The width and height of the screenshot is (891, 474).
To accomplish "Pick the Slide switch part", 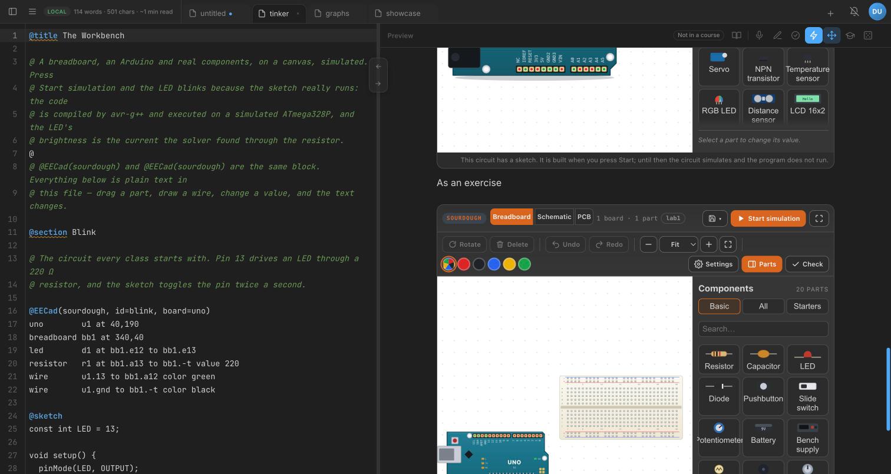I will tap(807, 396).
